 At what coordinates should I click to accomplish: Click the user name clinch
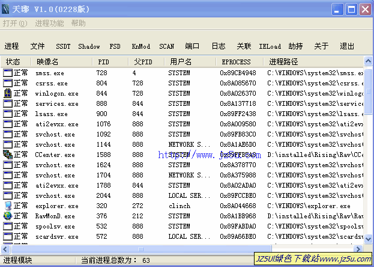[x=179, y=206]
